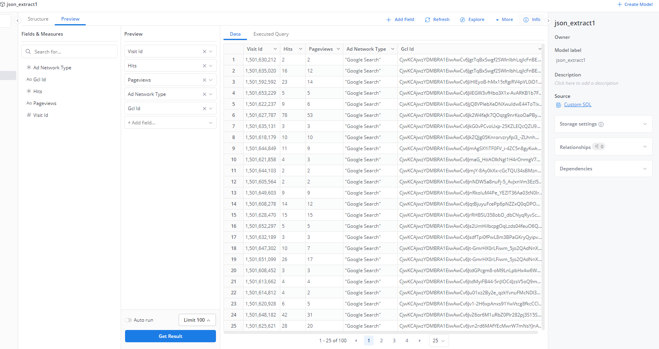659x349 pixels.
Task: Click the horizontal scrollbar under data table
Action: [380, 332]
